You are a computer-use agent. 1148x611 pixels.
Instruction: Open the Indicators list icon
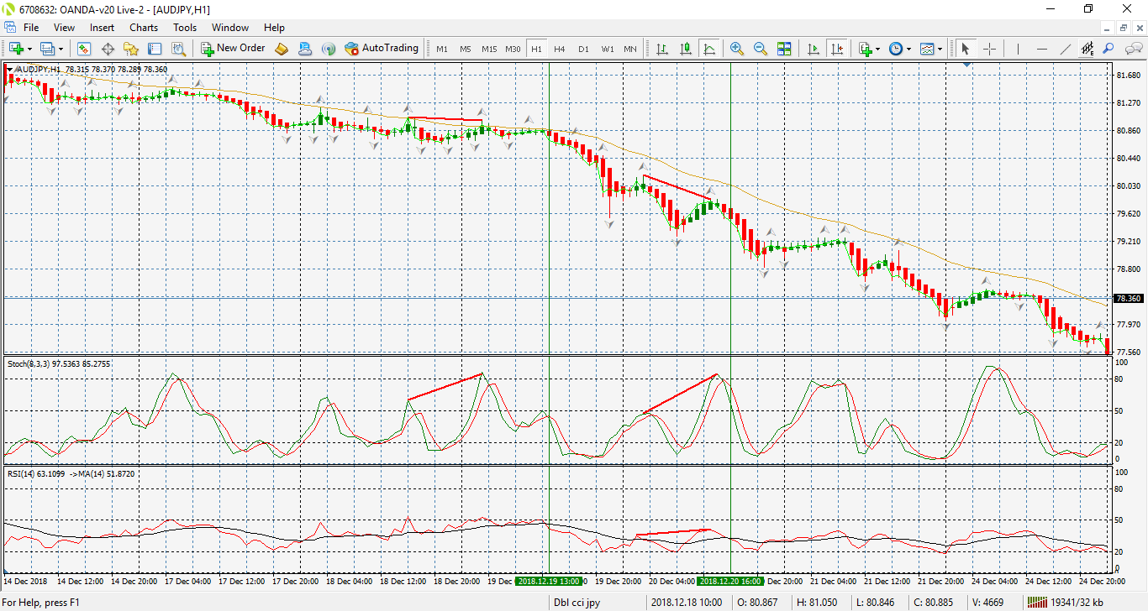[866, 49]
